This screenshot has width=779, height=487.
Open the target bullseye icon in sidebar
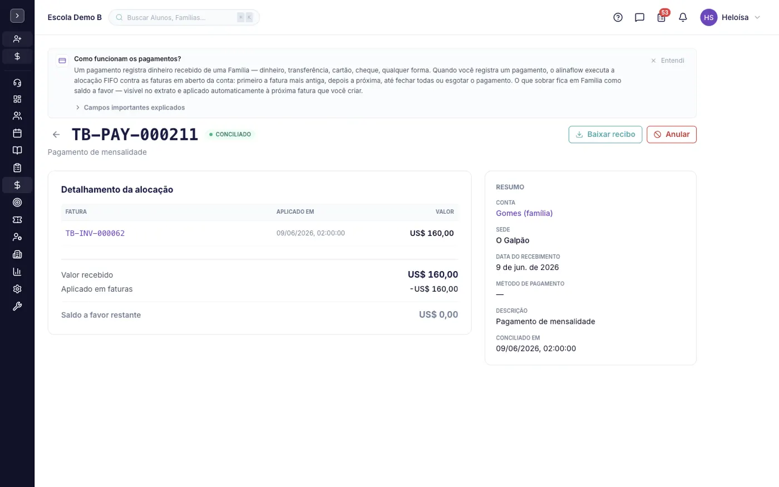tap(17, 203)
